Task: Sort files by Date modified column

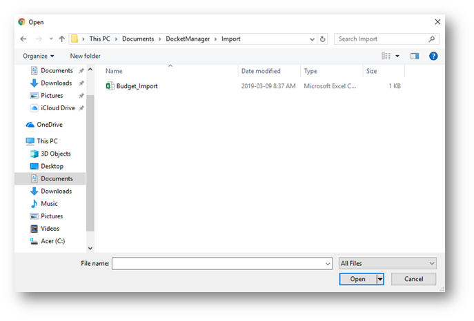Action: tap(261, 71)
